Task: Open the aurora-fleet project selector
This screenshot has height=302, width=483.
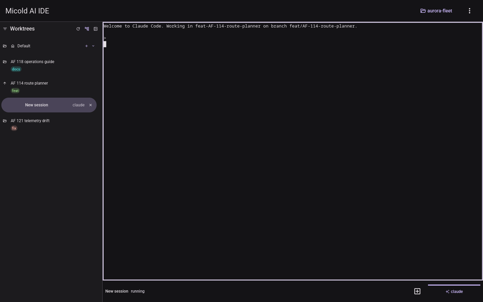Action: click(436, 11)
